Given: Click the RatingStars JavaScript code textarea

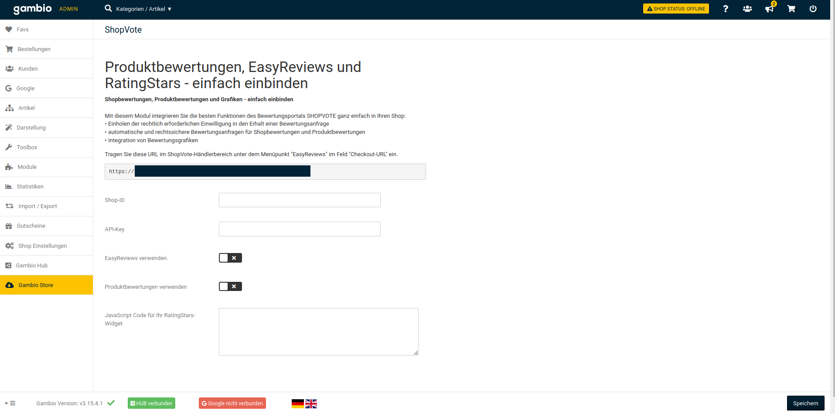Looking at the screenshot, I should [x=318, y=332].
